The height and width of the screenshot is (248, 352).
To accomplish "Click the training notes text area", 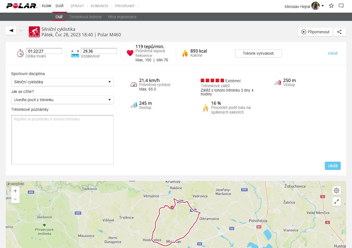I will (x=62, y=140).
